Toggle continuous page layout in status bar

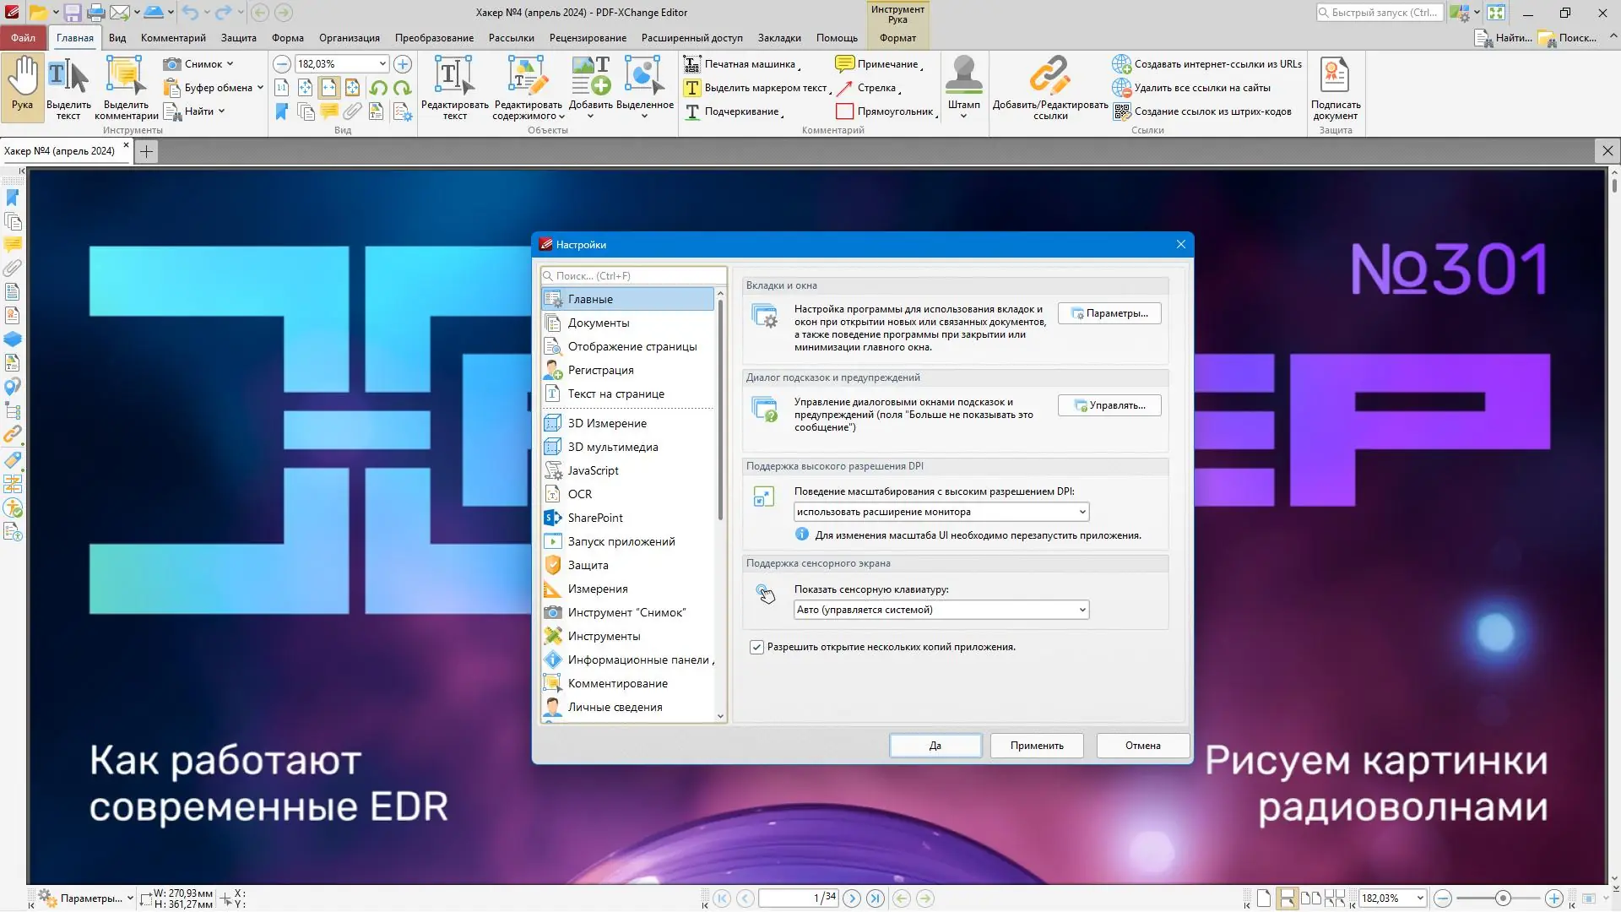[x=1287, y=898]
